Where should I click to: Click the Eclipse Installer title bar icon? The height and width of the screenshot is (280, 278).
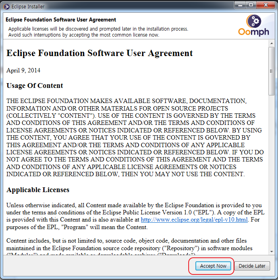click(x=7, y=7)
